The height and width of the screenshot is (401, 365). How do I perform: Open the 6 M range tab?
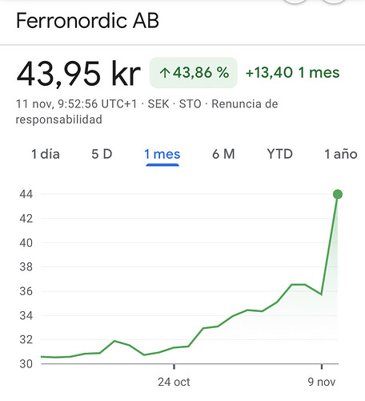(223, 154)
